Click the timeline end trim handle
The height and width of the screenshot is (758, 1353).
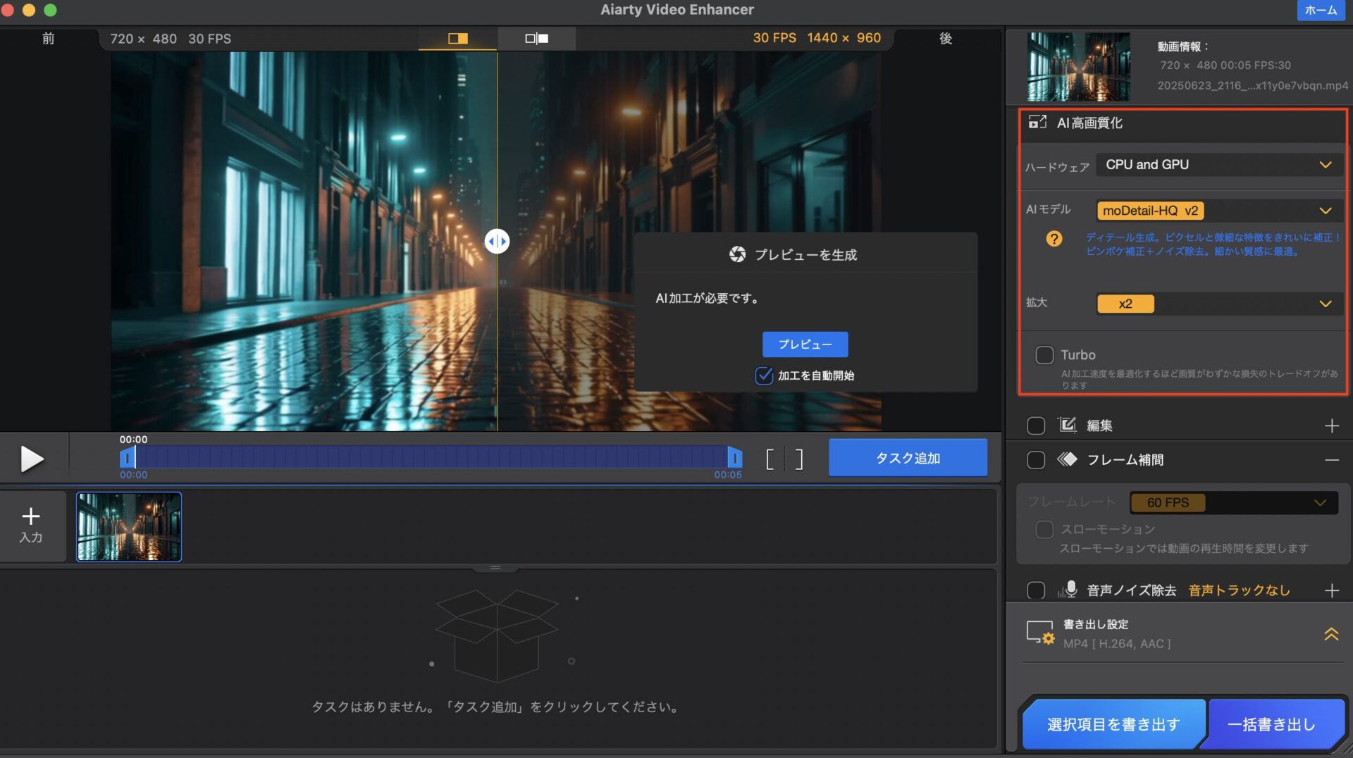pos(734,458)
